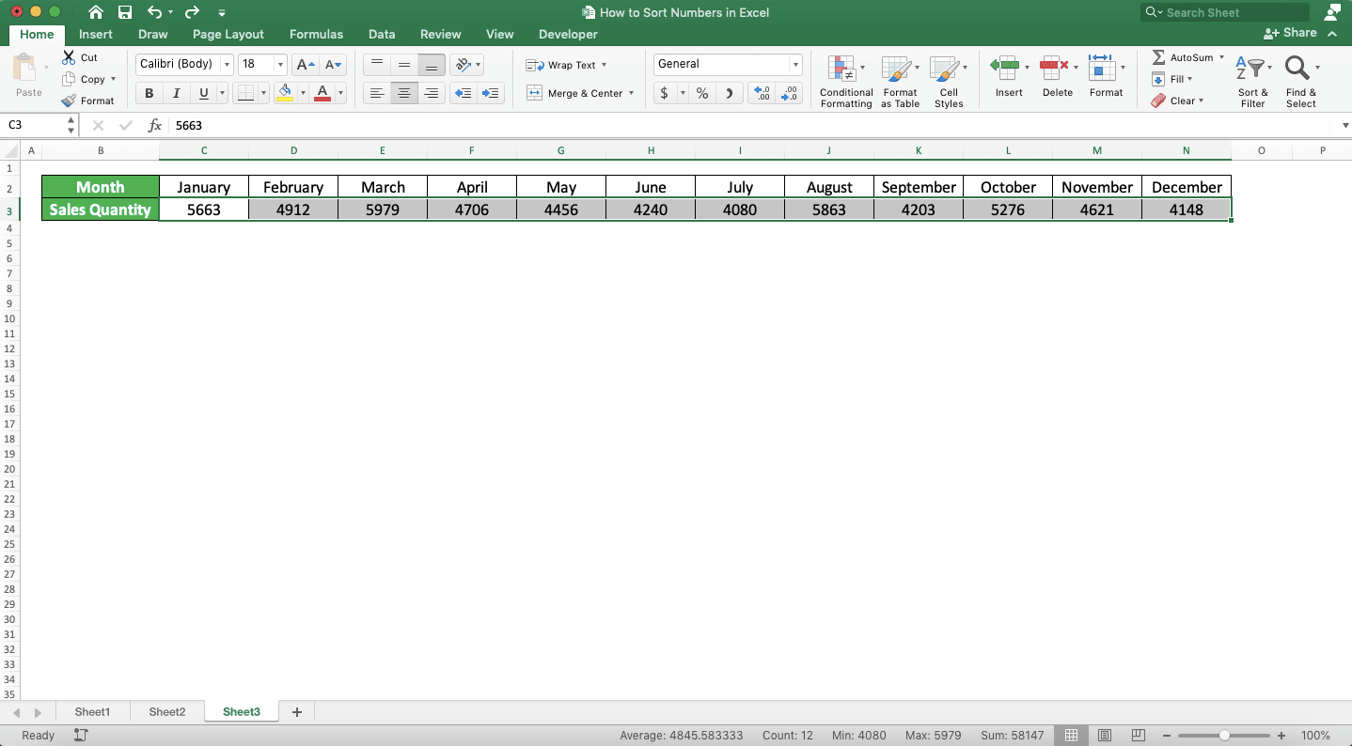Align text to the left
Viewport: 1352px width, 746px height.
pos(377,93)
